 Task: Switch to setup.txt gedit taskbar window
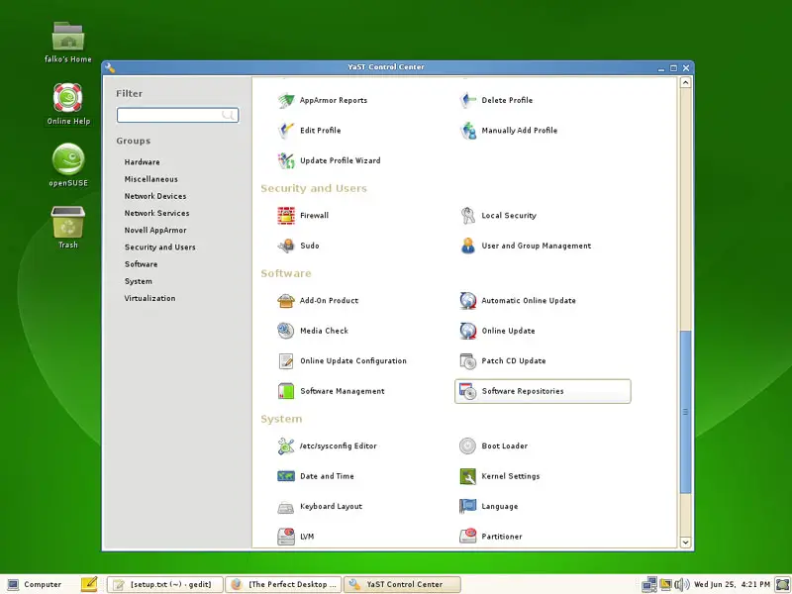(164, 584)
